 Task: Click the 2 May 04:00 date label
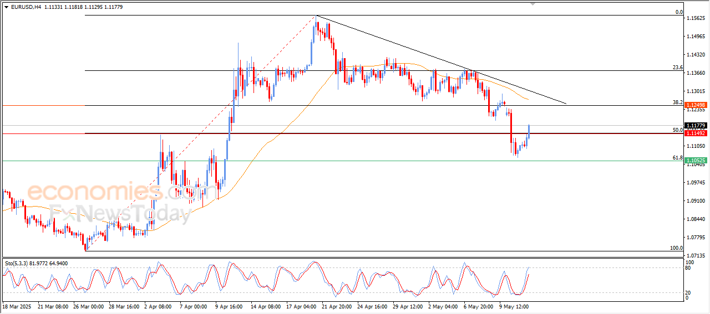(444, 306)
